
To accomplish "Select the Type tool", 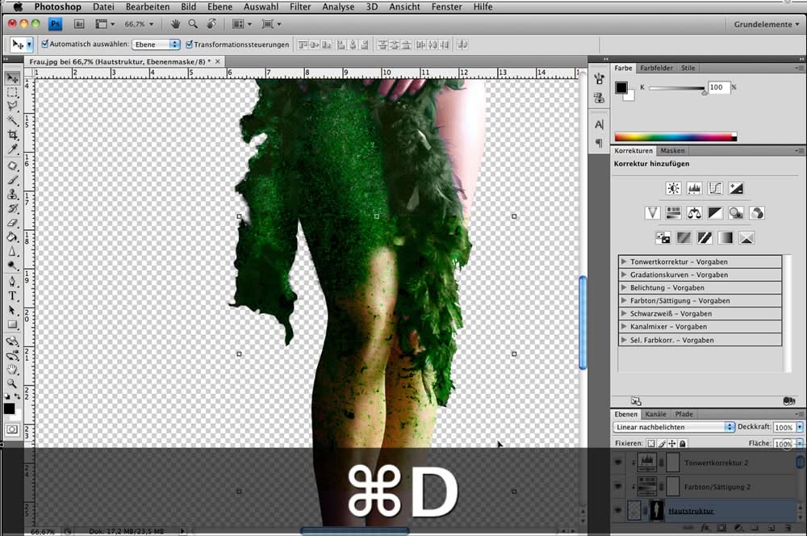I will (x=12, y=296).
